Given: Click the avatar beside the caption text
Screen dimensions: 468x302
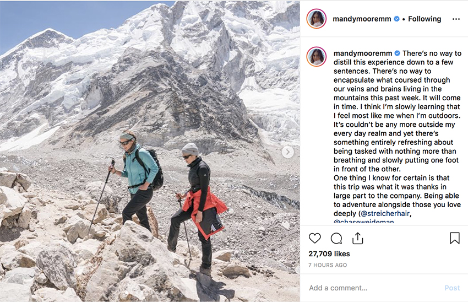Looking at the screenshot, I should click(x=317, y=57).
